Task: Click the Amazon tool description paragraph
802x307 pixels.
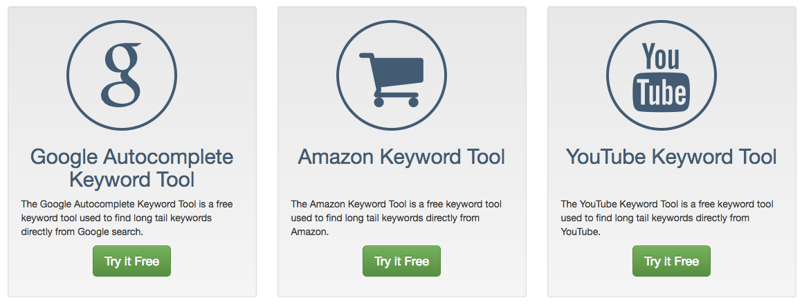Action: tap(397, 218)
